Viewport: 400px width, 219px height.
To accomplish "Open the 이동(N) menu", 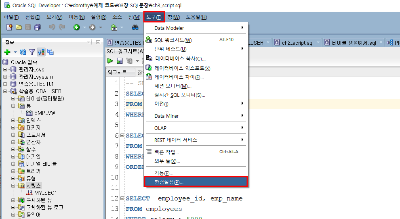I will click(77, 17).
